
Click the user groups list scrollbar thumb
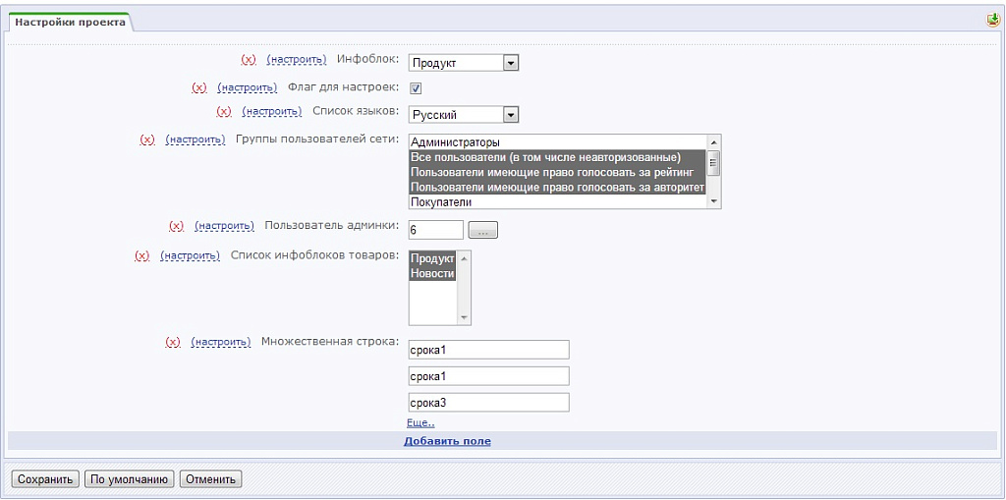713,163
